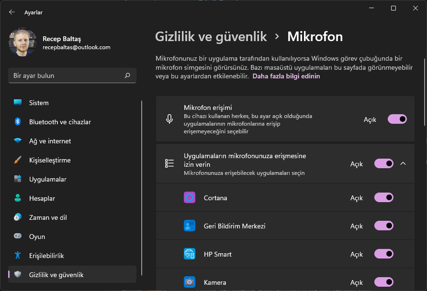Go back with the arrow button

pos(12,12)
